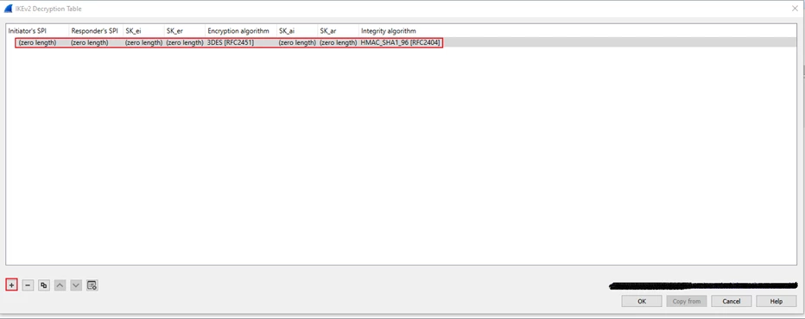Screen dimensions: 805x319
Task: Confirm with the OK button
Action: point(642,301)
